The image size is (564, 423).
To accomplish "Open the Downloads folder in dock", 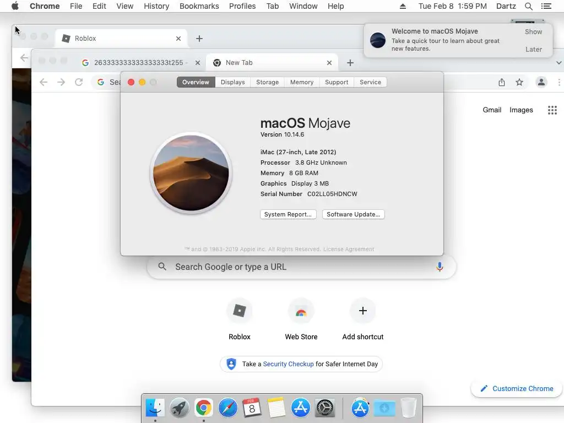I will click(384, 408).
